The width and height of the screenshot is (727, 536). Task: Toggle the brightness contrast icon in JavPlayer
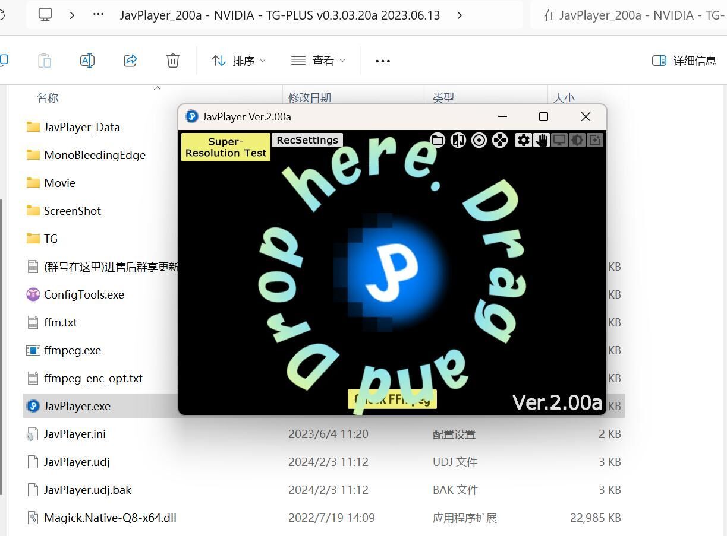pos(577,140)
